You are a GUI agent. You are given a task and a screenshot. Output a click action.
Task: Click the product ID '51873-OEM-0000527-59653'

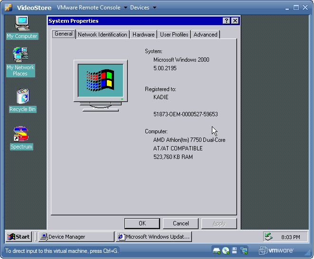point(185,114)
